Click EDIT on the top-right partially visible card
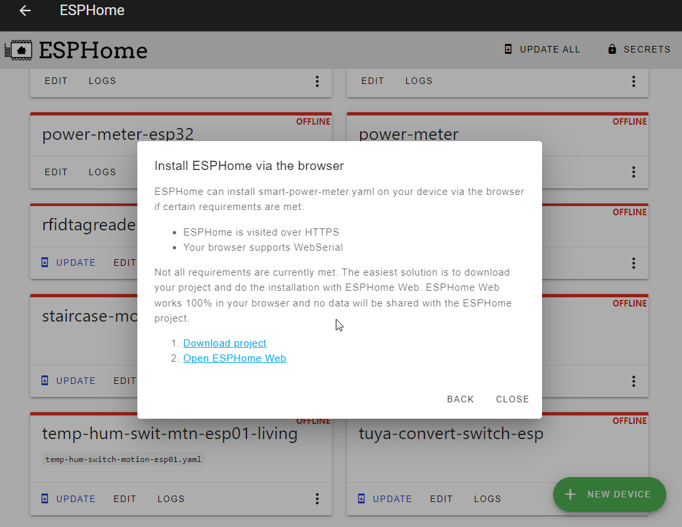 (373, 81)
